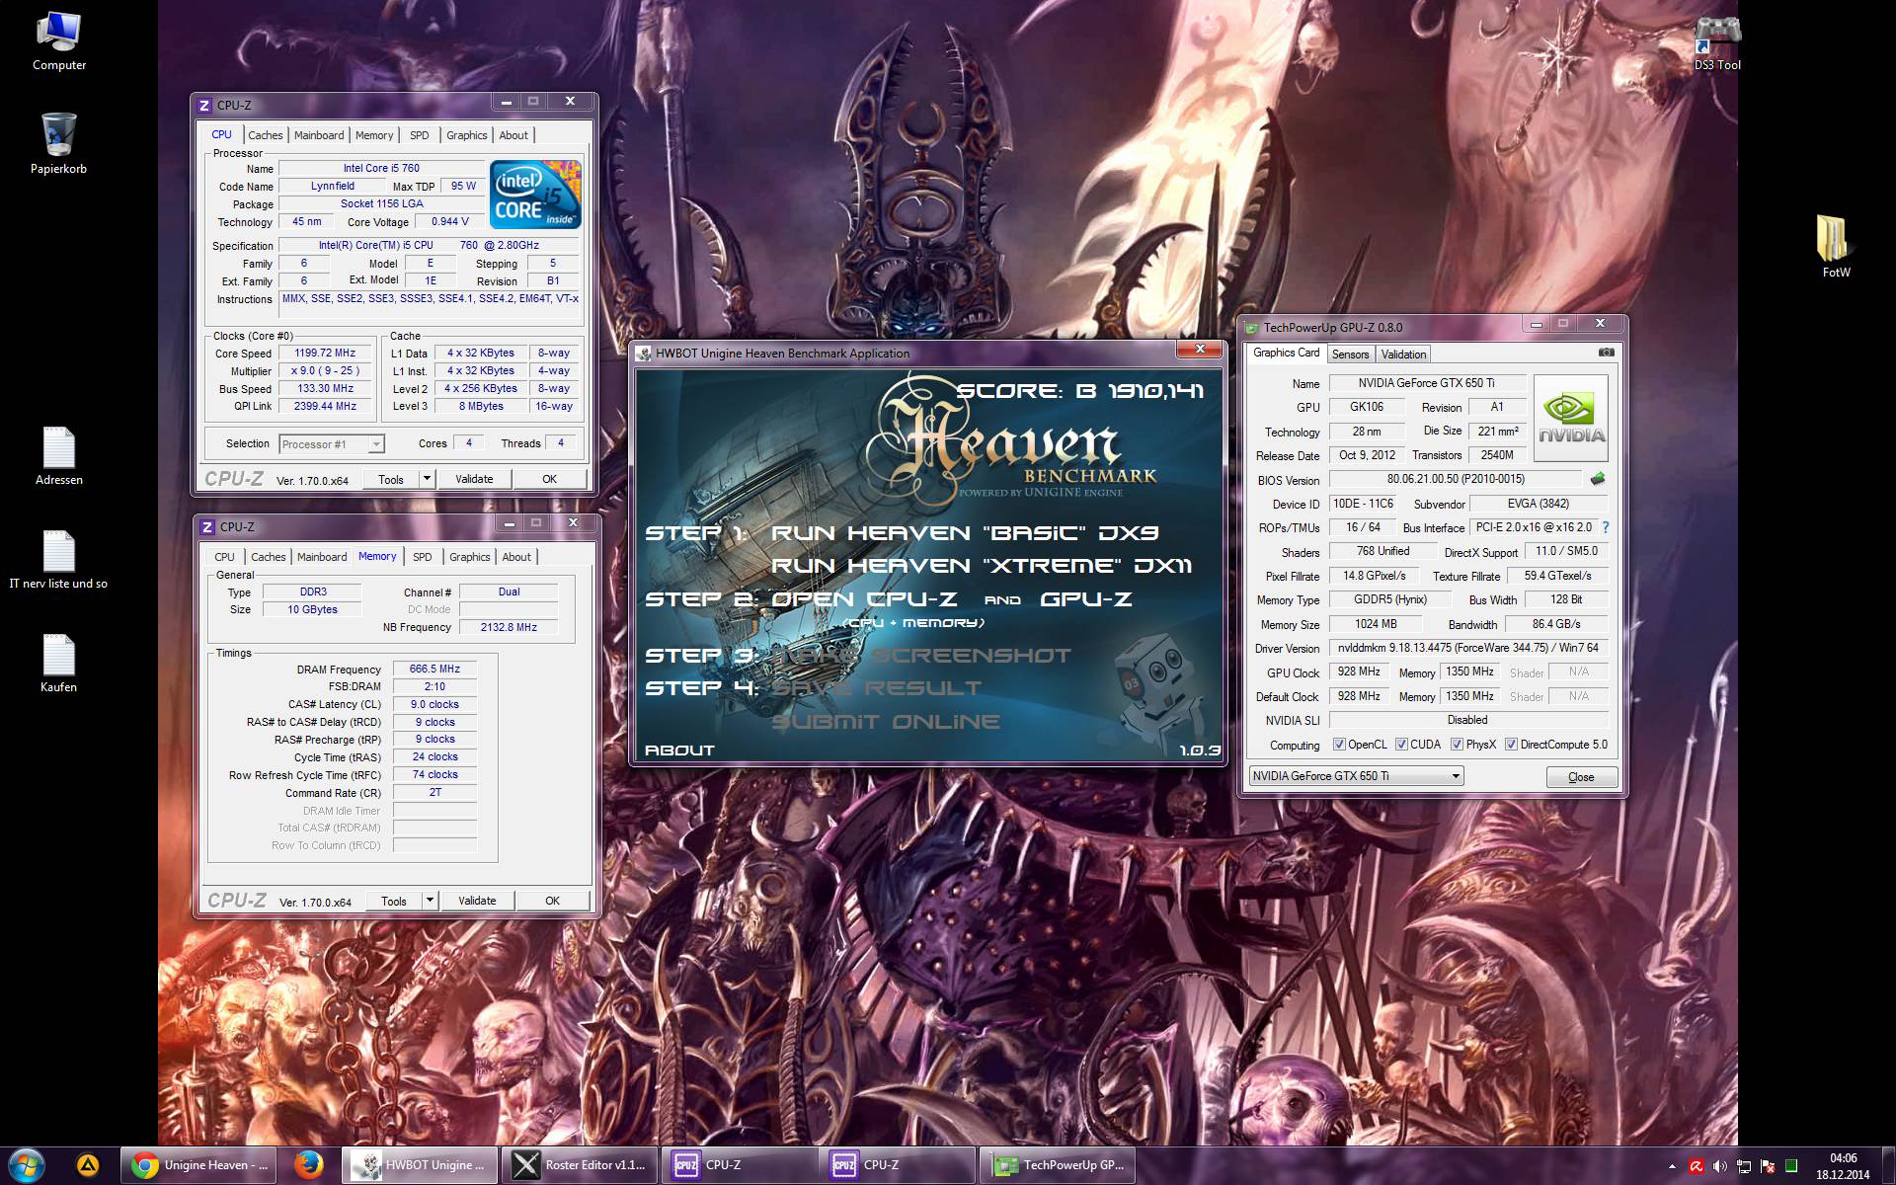Show hidden tray icons arrow
The height and width of the screenshot is (1185, 1896).
tap(1672, 1166)
